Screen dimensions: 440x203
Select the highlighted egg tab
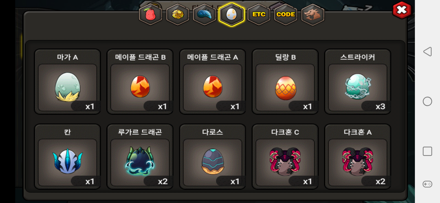pos(232,15)
